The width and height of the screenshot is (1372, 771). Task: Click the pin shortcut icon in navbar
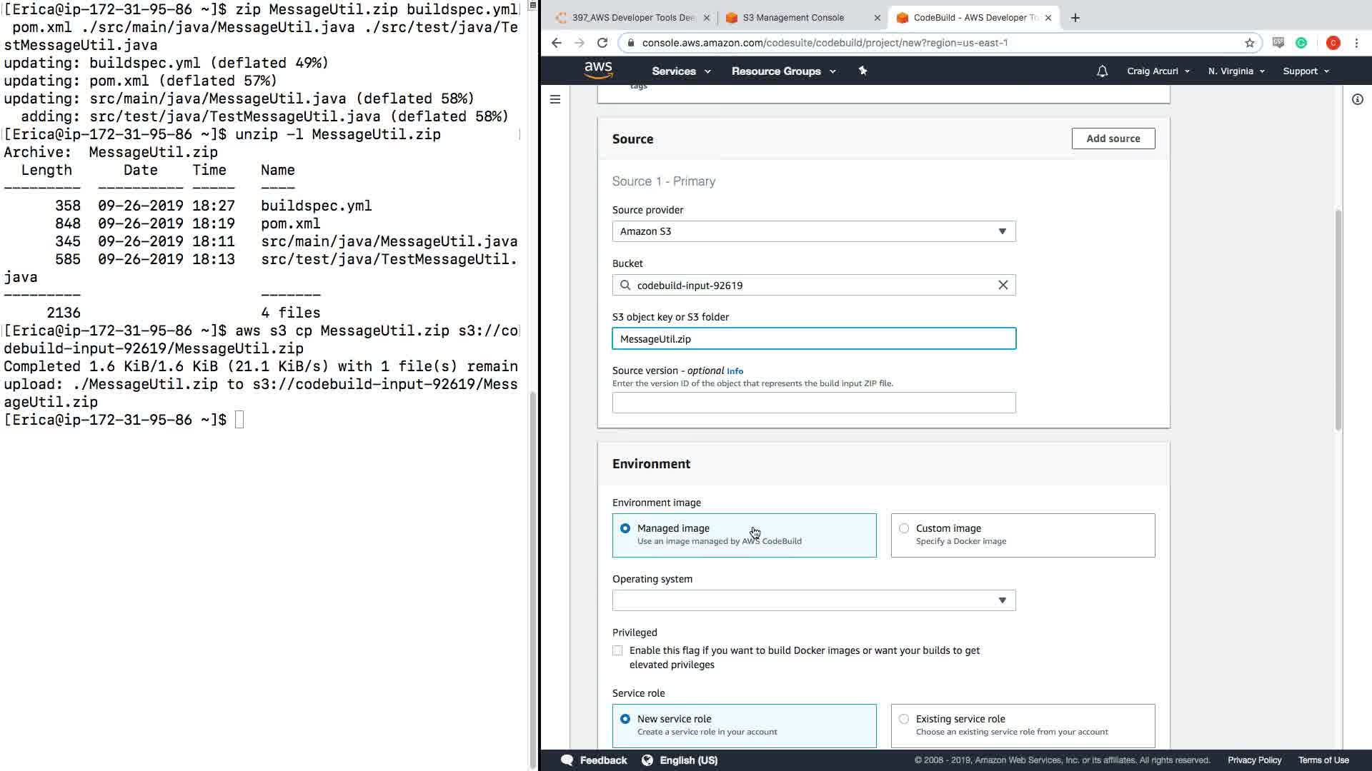click(x=863, y=71)
